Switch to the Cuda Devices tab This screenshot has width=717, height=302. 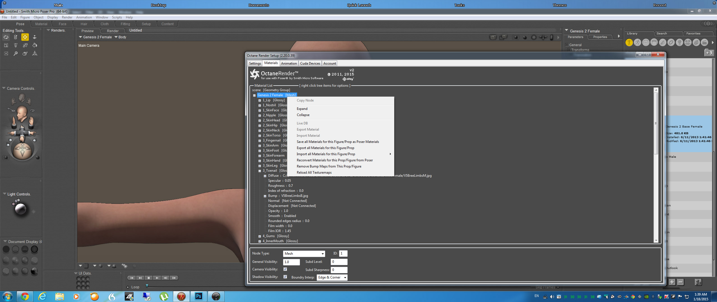[x=310, y=63]
